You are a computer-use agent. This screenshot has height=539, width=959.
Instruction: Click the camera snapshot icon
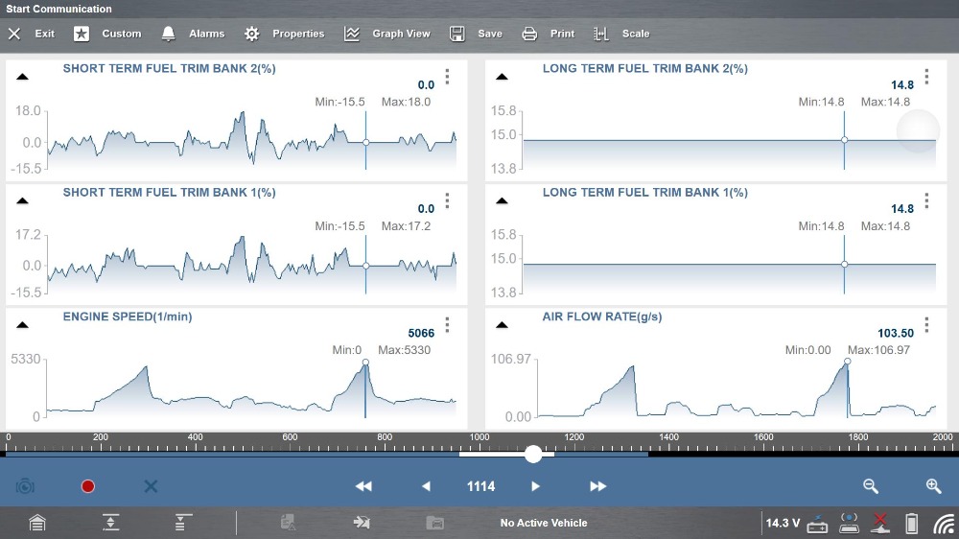click(x=25, y=486)
